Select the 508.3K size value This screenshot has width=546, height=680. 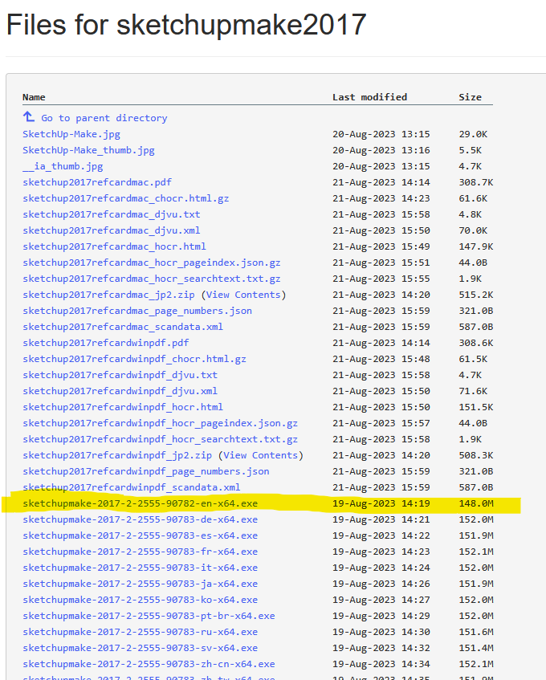(476, 455)
